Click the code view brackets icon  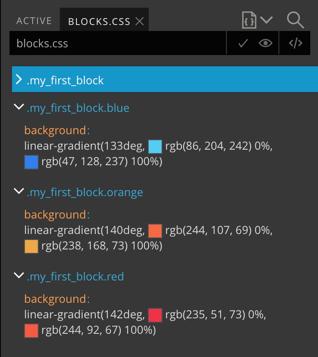tap(296, 43)
